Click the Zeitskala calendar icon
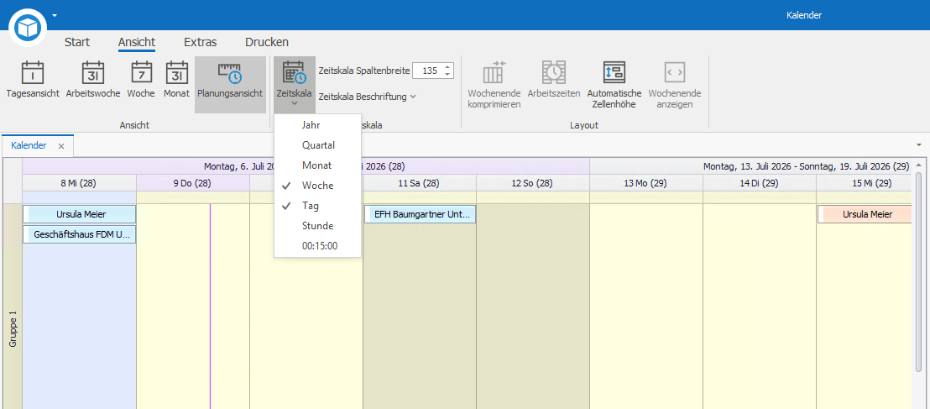This screenshot has width=930, height=409. (294, 74)
